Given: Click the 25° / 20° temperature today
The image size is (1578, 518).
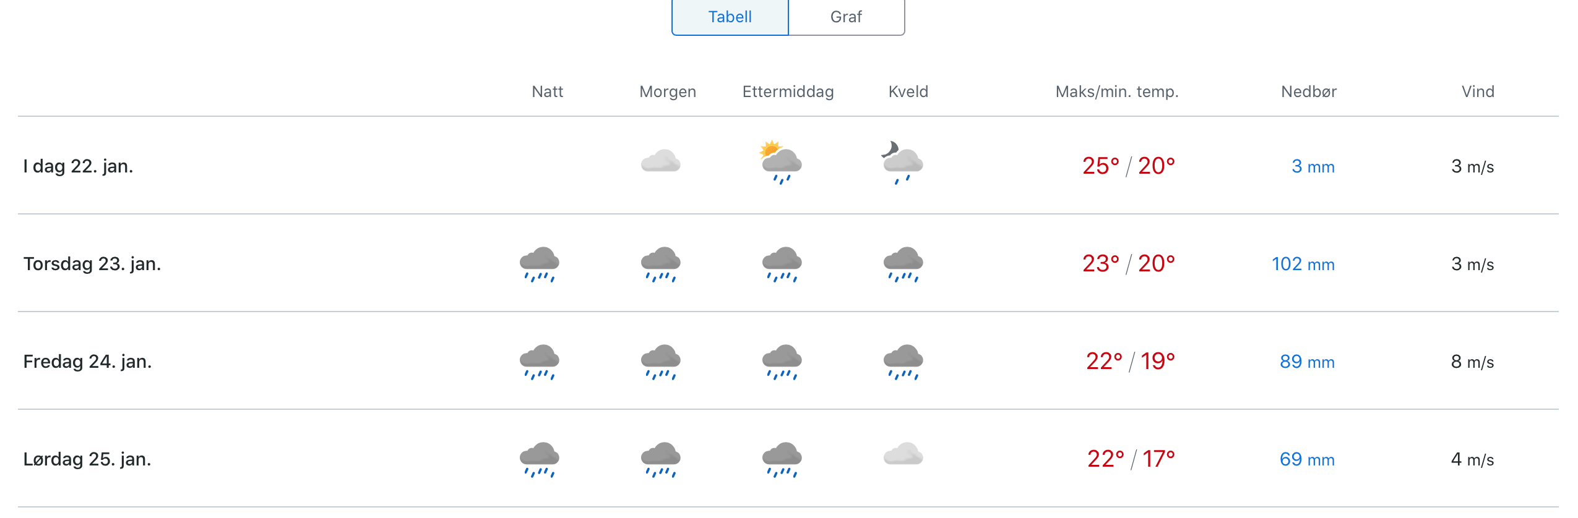Looking at the screenshot, I should tap(1129, 166).
